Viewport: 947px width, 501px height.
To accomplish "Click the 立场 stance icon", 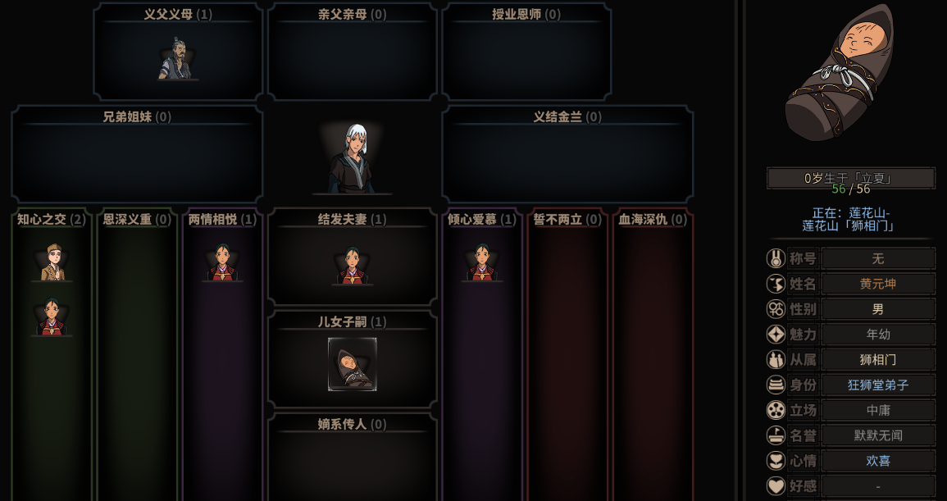I will pos(776,410).
